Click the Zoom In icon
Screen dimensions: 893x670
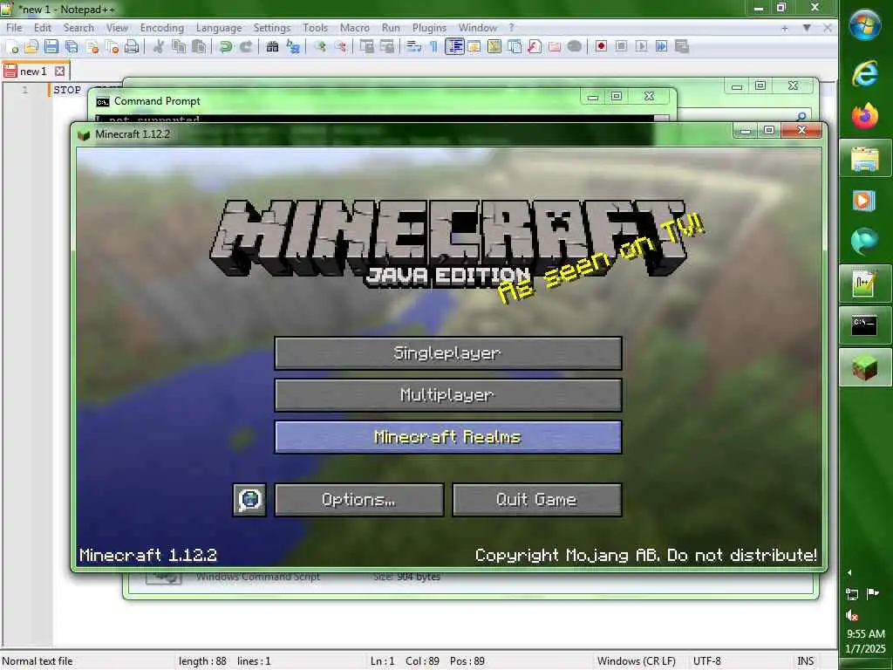click(320, 47)
